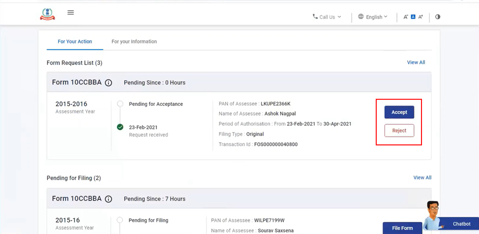Viewport: 479px width, 234px height.
Task: Click the info icon in Pending for Filing card
Action: tap(108, 199)
